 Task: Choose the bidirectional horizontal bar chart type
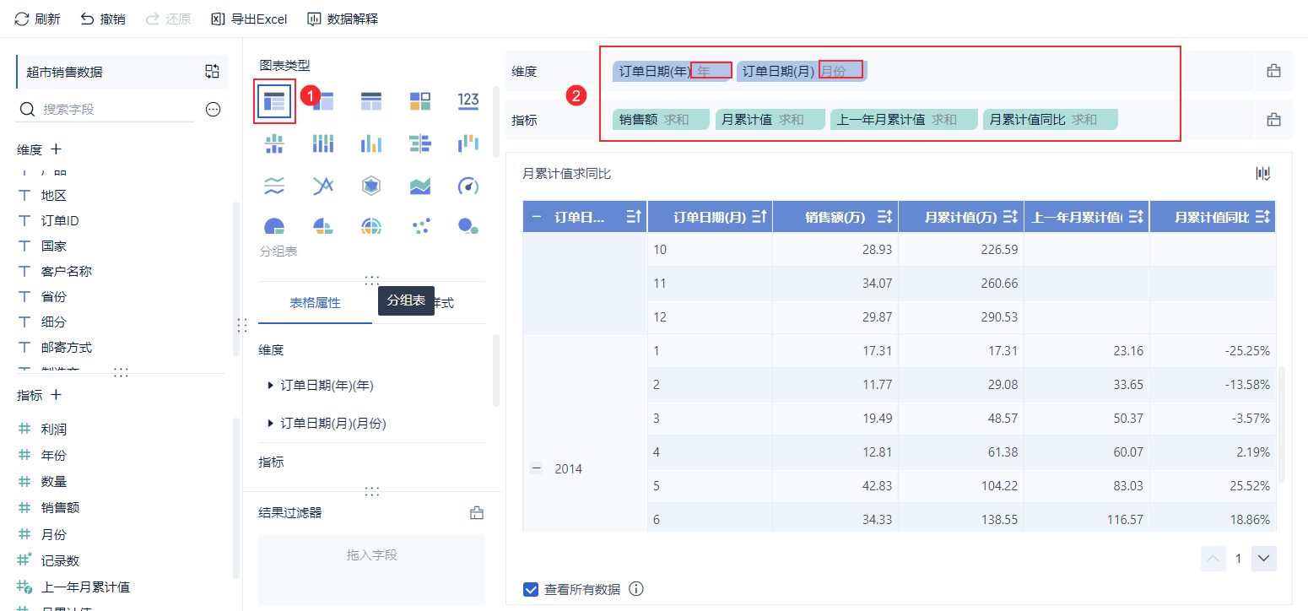point(420,143)
